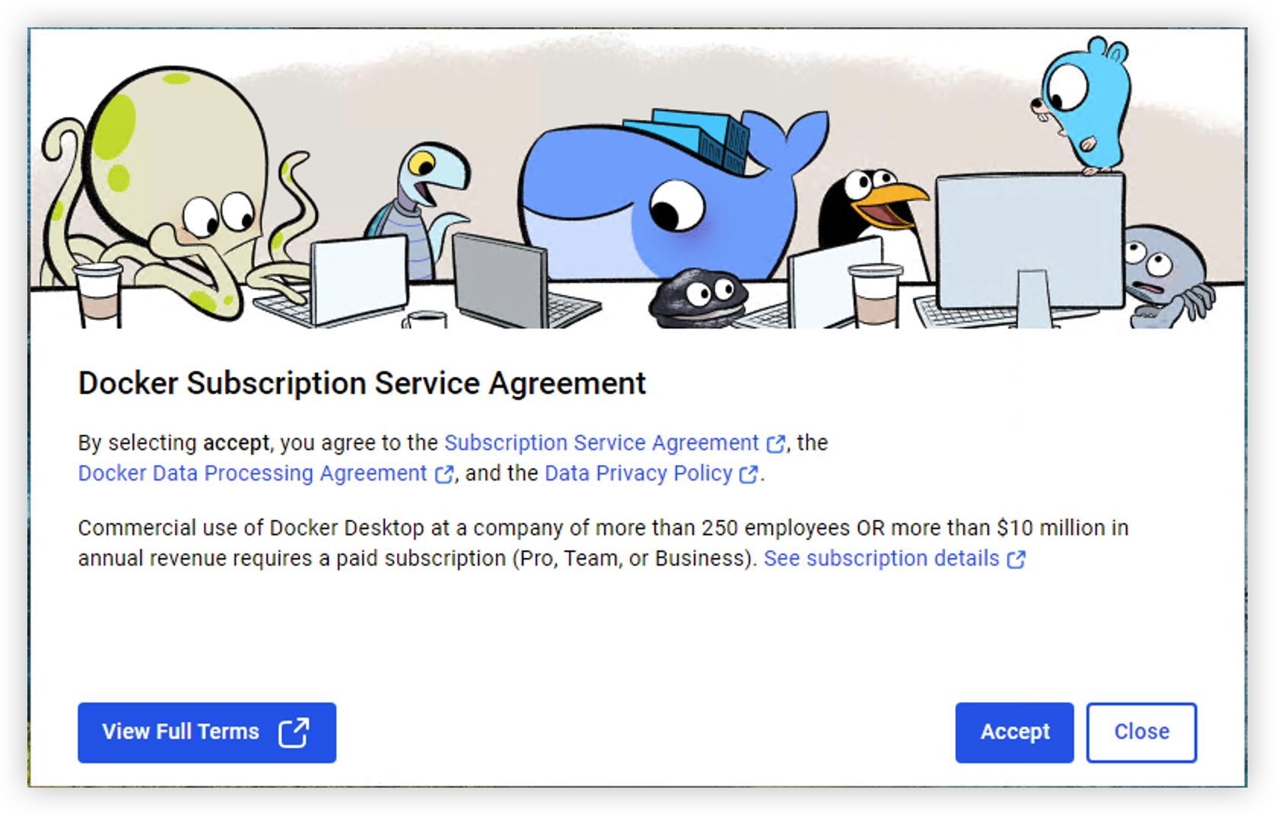This screenshot has height=815, width=1275.
Task: Accept the Docker Subscription Service Agreement
Action: point(1014,732)
